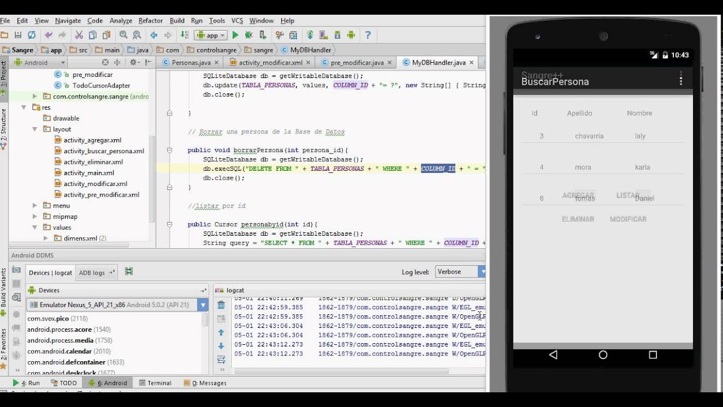723x407 pixels.
Task: Expand the menu folder node
Action: tap(34, 206)
